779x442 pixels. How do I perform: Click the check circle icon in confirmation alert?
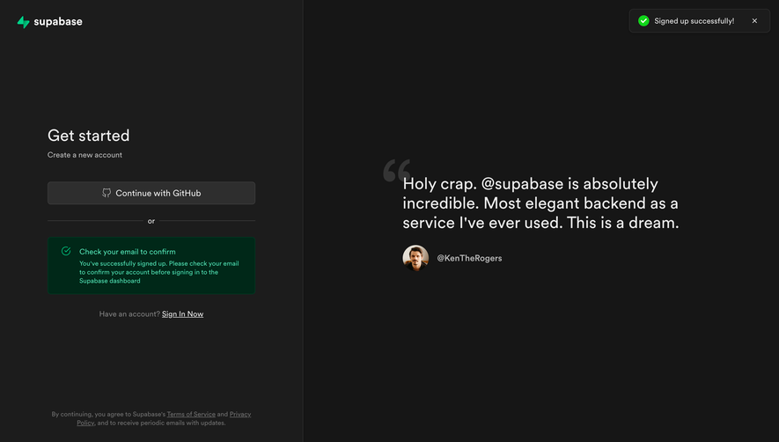coord(66,251)
